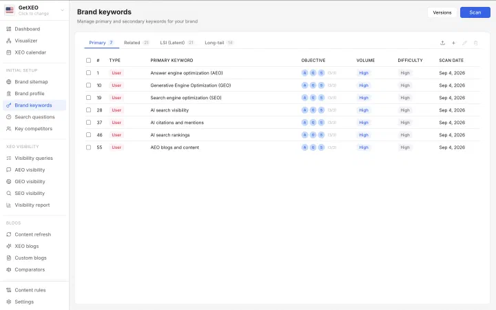This screenshot has height=310, width=496.
Task: Switch to the Long-tail tab
Action: coord(219,43)
